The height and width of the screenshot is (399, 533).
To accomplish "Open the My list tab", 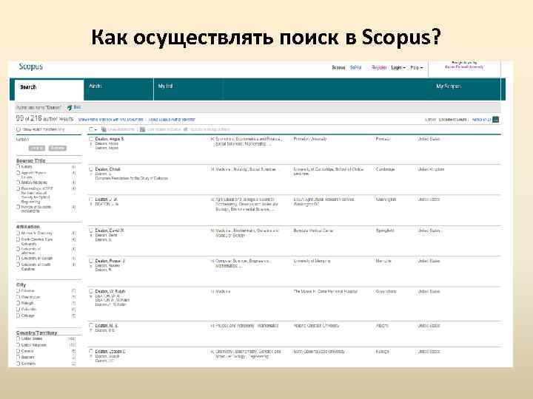I will (x=188, y=89).
